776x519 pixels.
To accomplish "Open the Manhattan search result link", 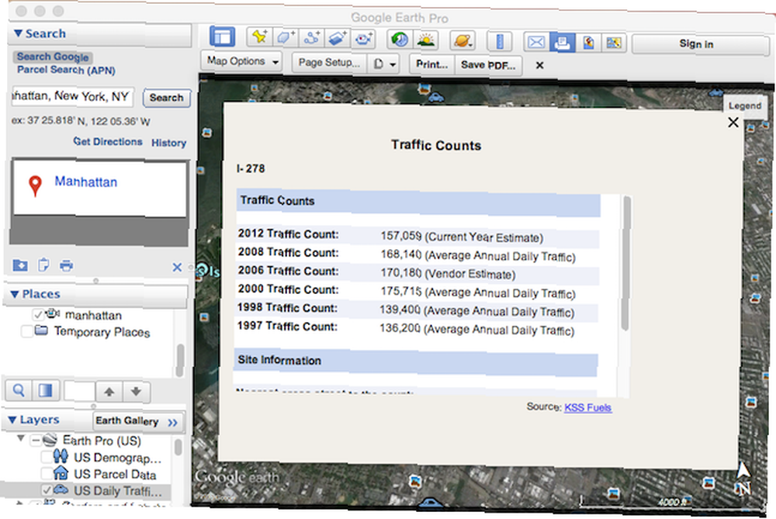I will tap(86, 182).
